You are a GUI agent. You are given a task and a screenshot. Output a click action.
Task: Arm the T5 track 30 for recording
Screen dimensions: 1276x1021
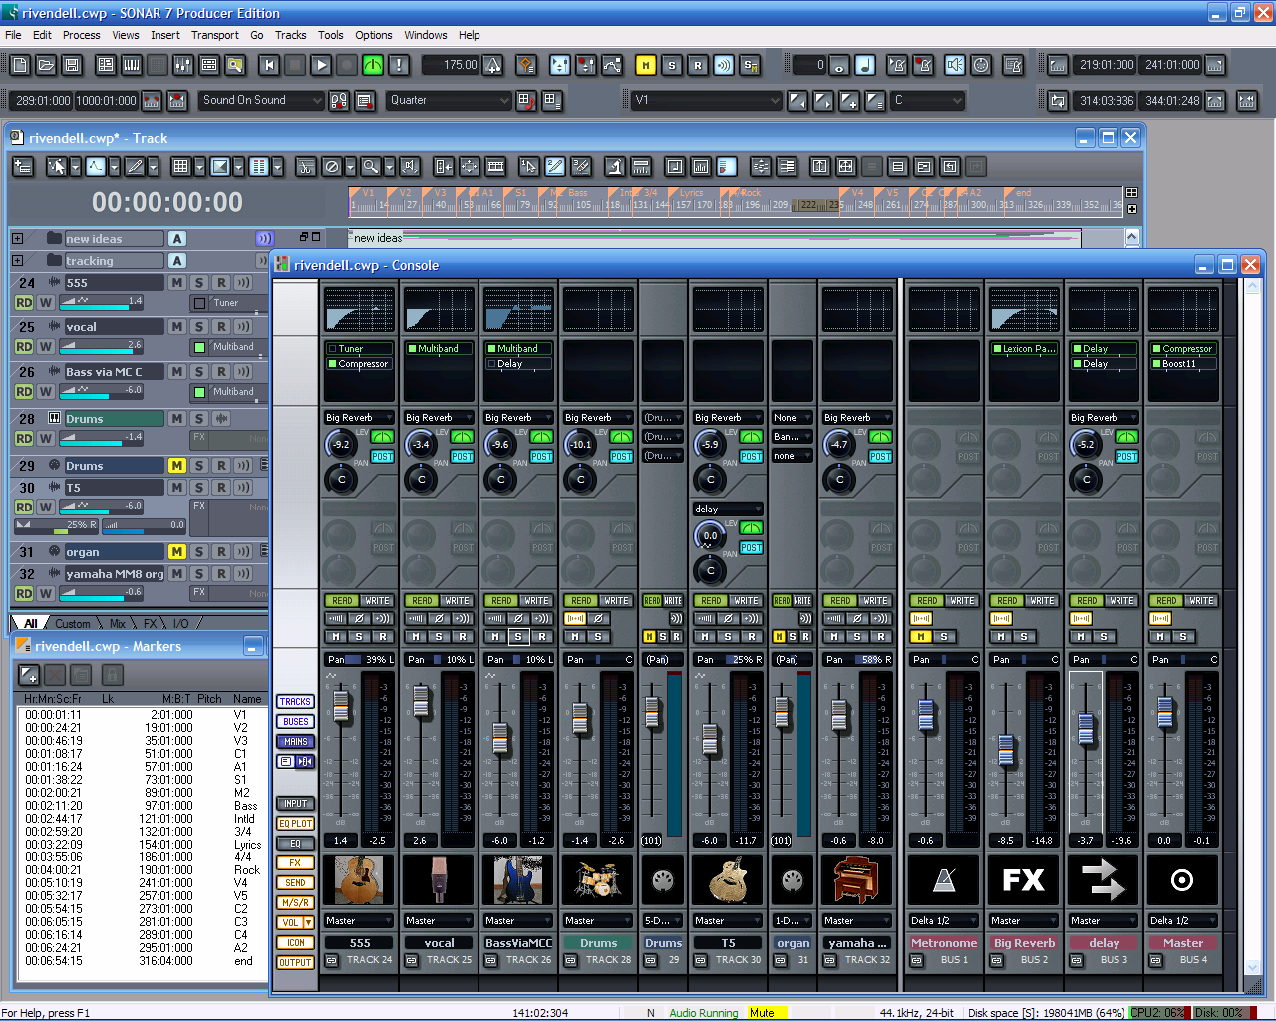tap(221, 488)
